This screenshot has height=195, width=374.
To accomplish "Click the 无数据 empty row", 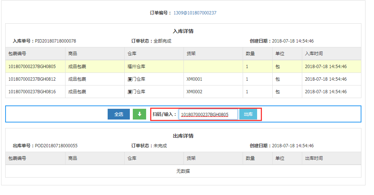I will pyautogui.click(x=183, y=171).
